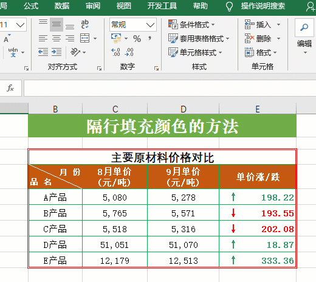The image size is (316, 282).
Task: Click the fx insert function button
Action: (x=10, y=88)
